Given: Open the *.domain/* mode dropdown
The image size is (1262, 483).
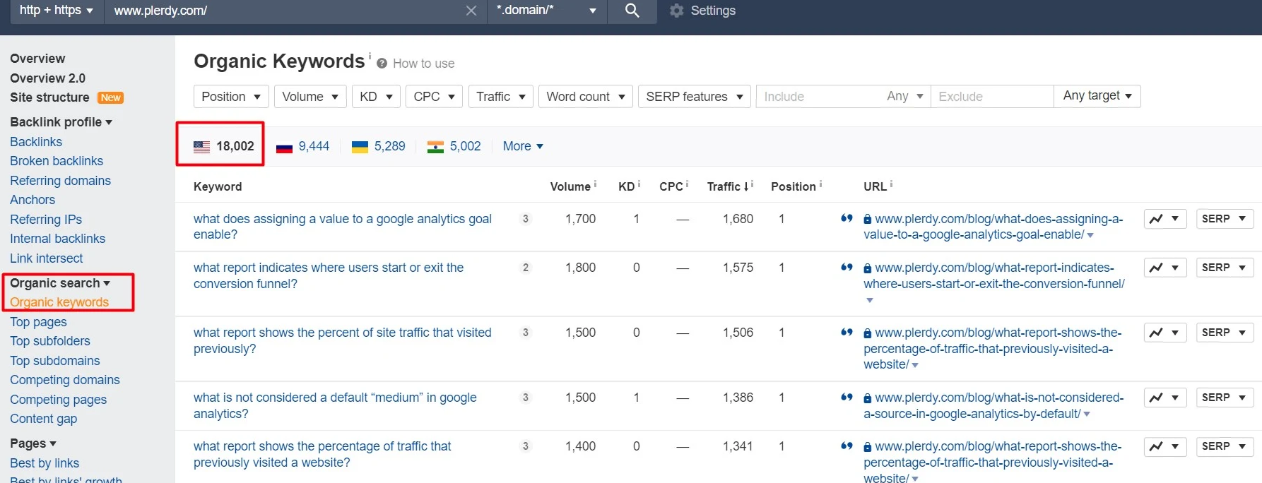Looking at the screenshot, I should coord(547,11).
